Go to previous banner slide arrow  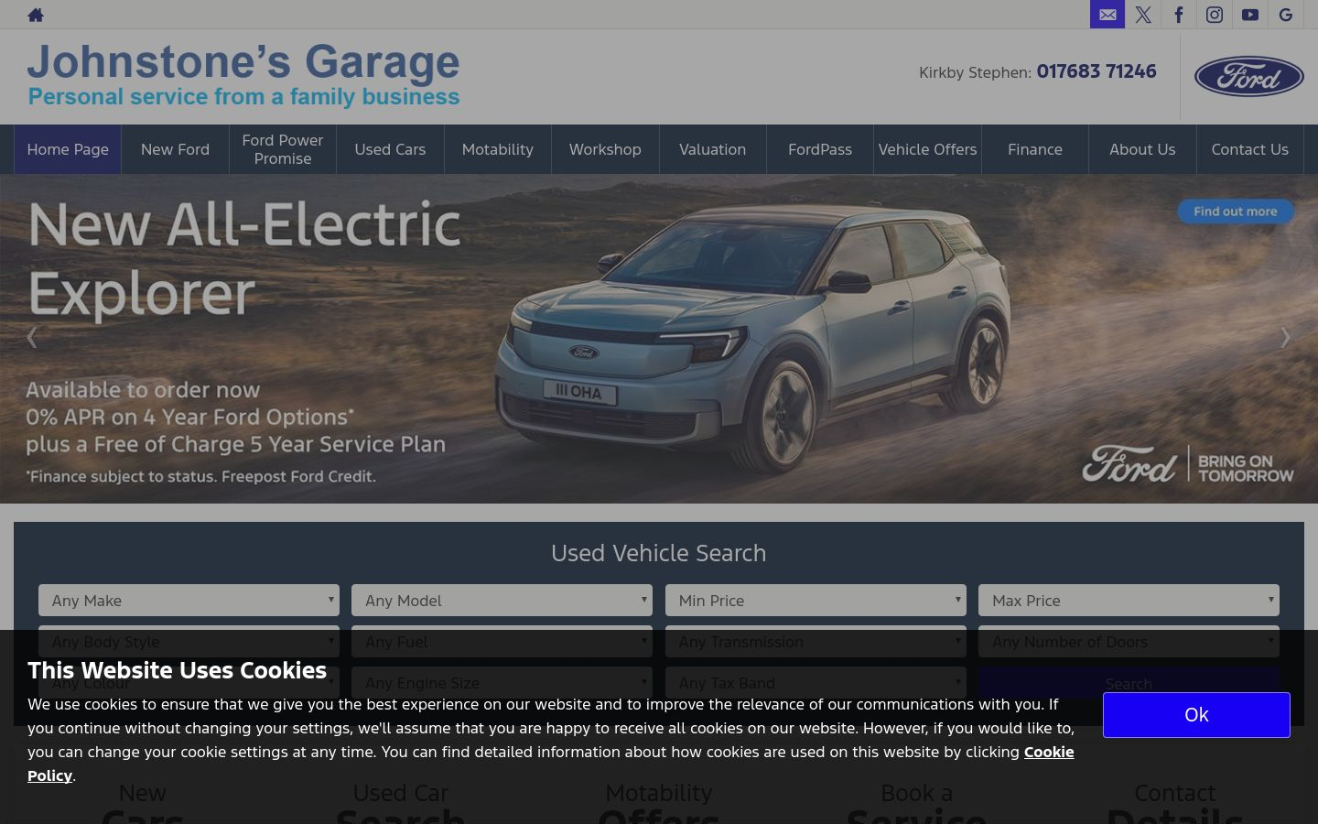click(x=32, y=338)
